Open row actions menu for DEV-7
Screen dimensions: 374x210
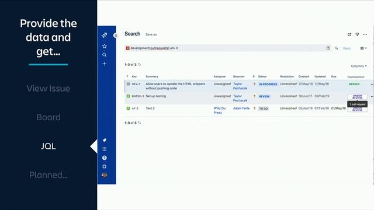(x=372, y=84)
